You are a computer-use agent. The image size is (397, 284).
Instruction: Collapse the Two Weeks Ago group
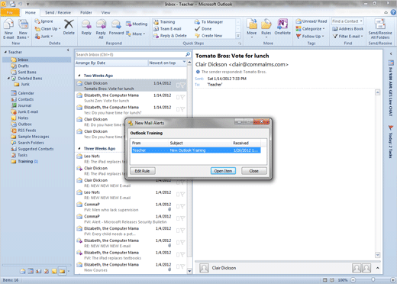point(79,76)
